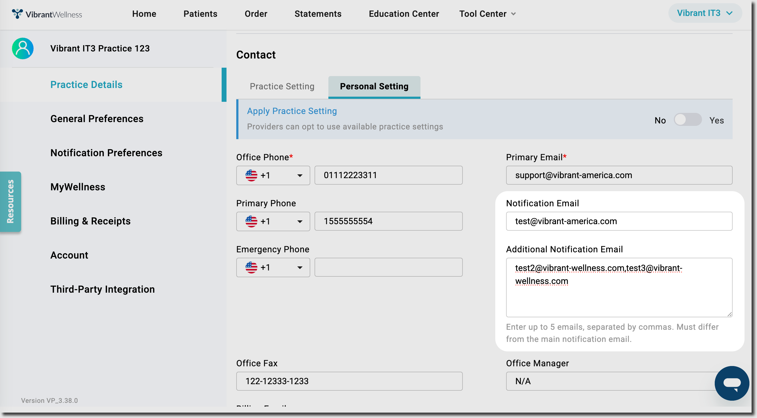The image size is (757, 418).
Task: Switch to Practice Setting tab
Action: (282, 86)
